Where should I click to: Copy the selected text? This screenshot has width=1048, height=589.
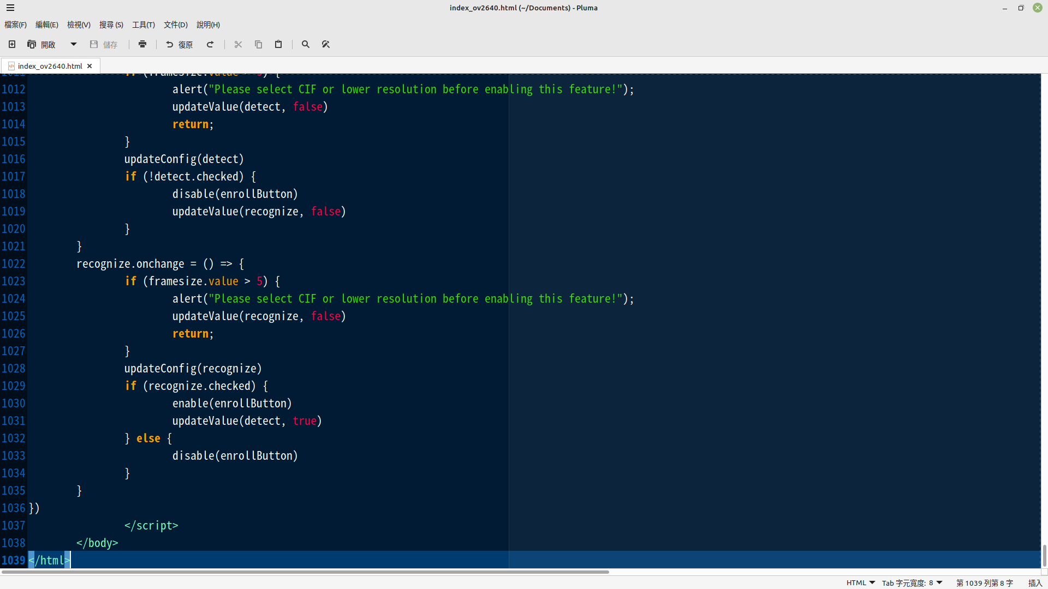coord(258,44)
